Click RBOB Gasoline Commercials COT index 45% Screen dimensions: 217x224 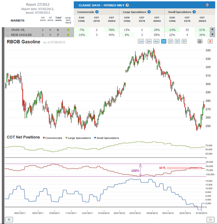tap(111, 35)
